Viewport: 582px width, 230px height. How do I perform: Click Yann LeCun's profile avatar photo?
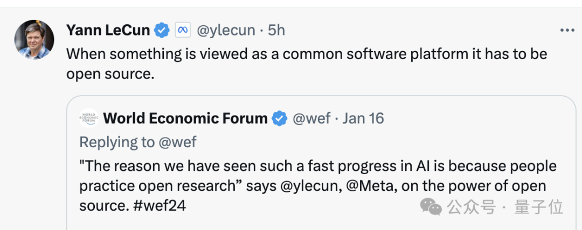(x=34, y=39)
